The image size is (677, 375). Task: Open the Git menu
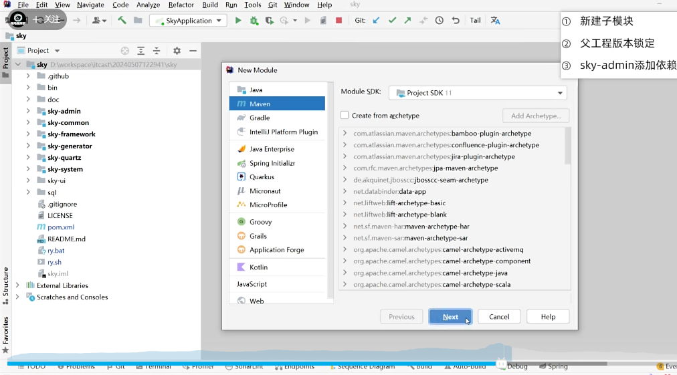click(272, 5)
